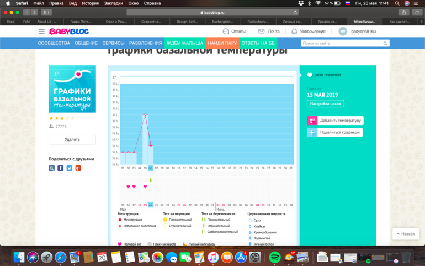Viewport: 425px width, 266px height.
Task: Share the chart via VK icon
Action: (x=52, y=168)
